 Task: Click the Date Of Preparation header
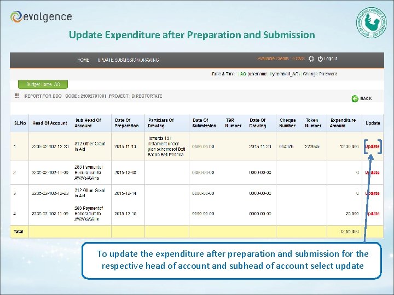[126, 123]
